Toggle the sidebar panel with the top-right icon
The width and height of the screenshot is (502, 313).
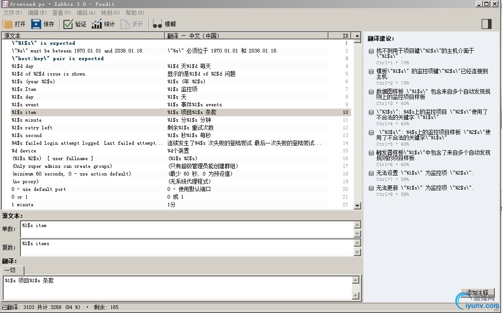(x=486, y=24)
